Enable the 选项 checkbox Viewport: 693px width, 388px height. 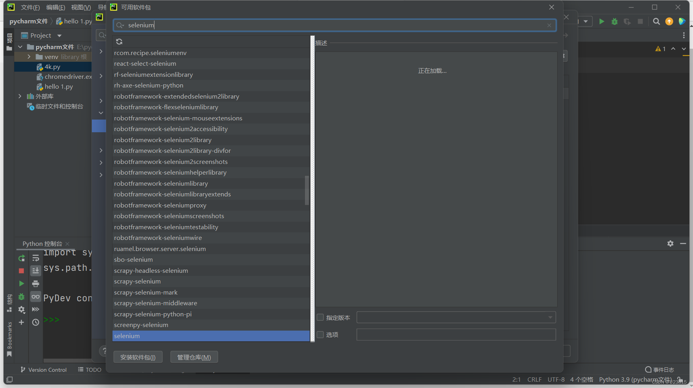[320, 335]
